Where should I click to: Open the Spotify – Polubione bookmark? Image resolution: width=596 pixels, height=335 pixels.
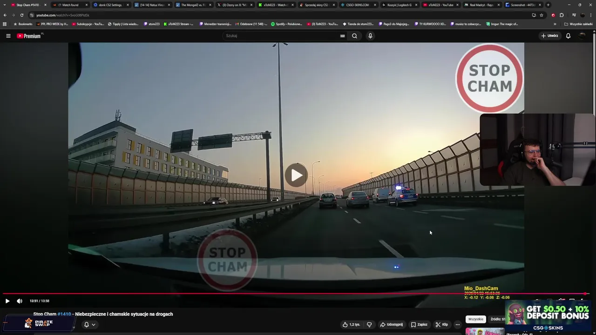pyautogui.click(x=286, y=24)
